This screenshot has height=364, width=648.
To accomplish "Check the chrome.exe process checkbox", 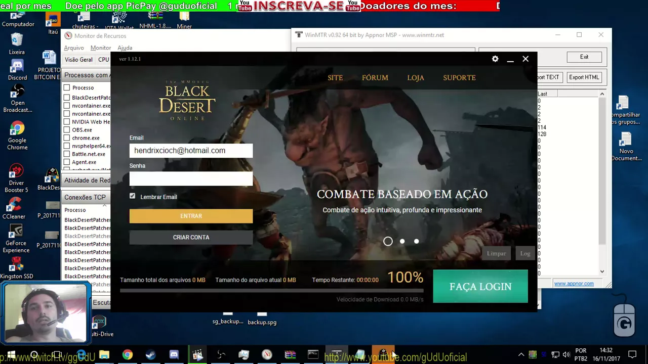I will 67,138.
